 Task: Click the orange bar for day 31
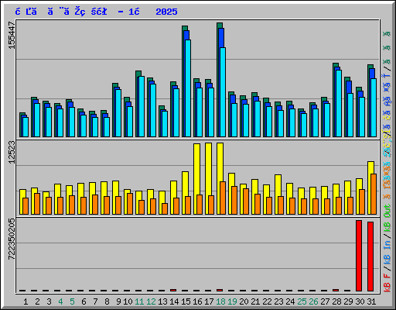coord(374,194)
